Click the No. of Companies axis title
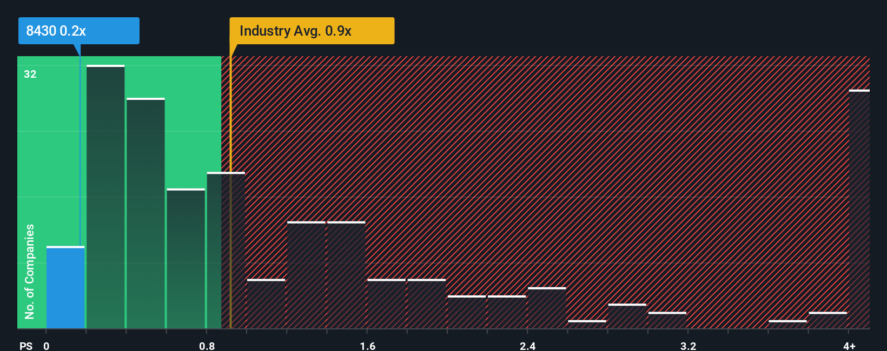The height and width of the screenshot is (351, 887). tap(30, 272)
